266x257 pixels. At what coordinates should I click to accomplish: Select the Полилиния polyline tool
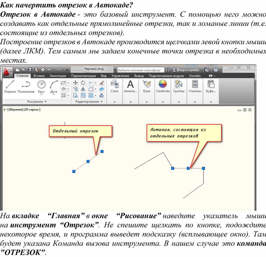point(26,87)
